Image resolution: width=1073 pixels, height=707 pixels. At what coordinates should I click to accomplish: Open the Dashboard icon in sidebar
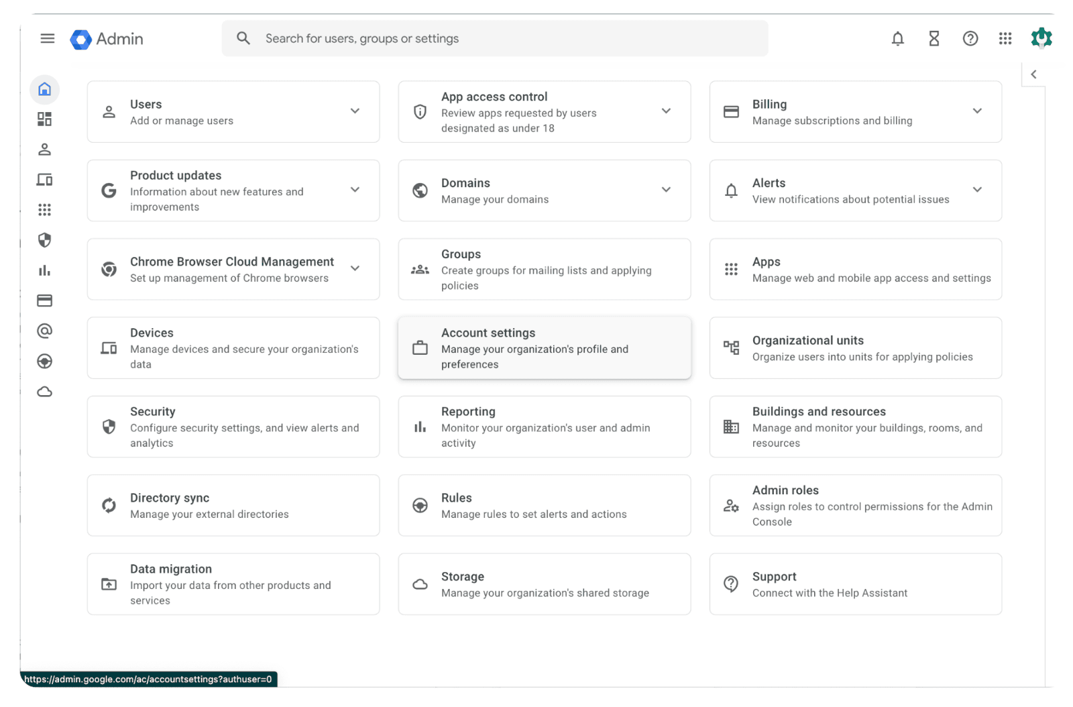[x=45, y=119]
